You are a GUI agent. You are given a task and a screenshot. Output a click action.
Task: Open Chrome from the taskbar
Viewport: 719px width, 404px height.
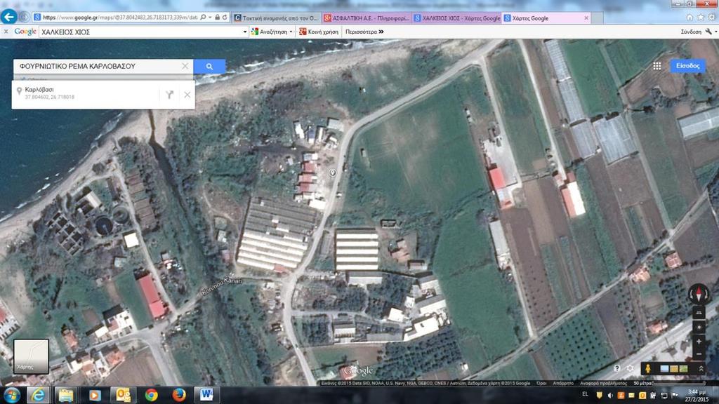[x=152, y=395]
